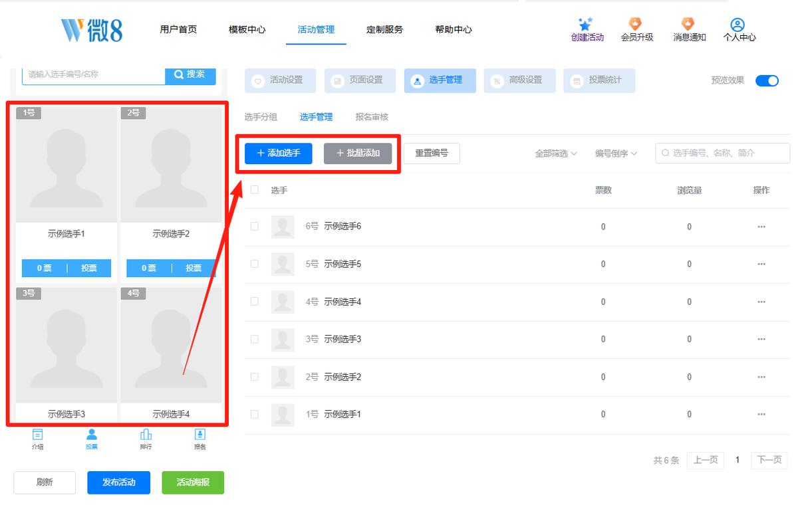The height and width of the screenshot is (523, 798).
Task: Open more actions for 示例选手4
Action: (x=761, y=302)
